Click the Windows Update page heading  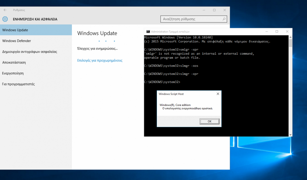pyautogui.click(x=97, y=33)
